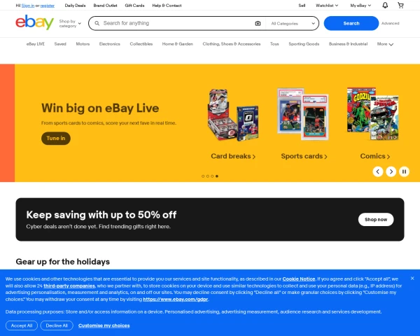Go to previous banner slide arrow

378,171
